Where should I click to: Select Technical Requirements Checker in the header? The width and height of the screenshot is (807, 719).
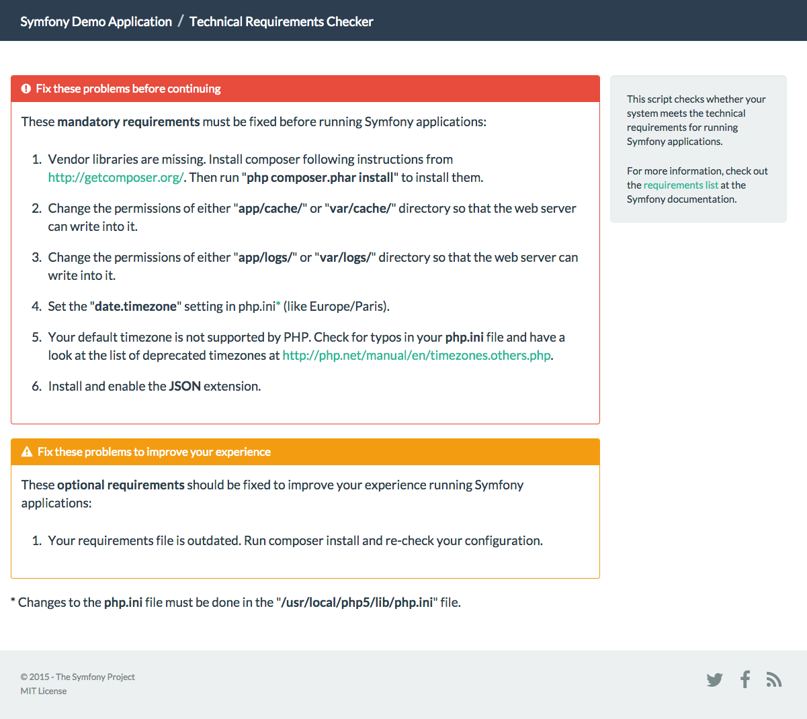281,21
